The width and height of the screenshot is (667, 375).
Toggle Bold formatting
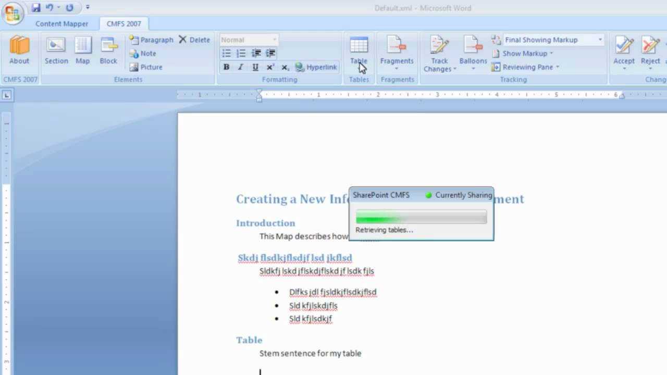226,67
